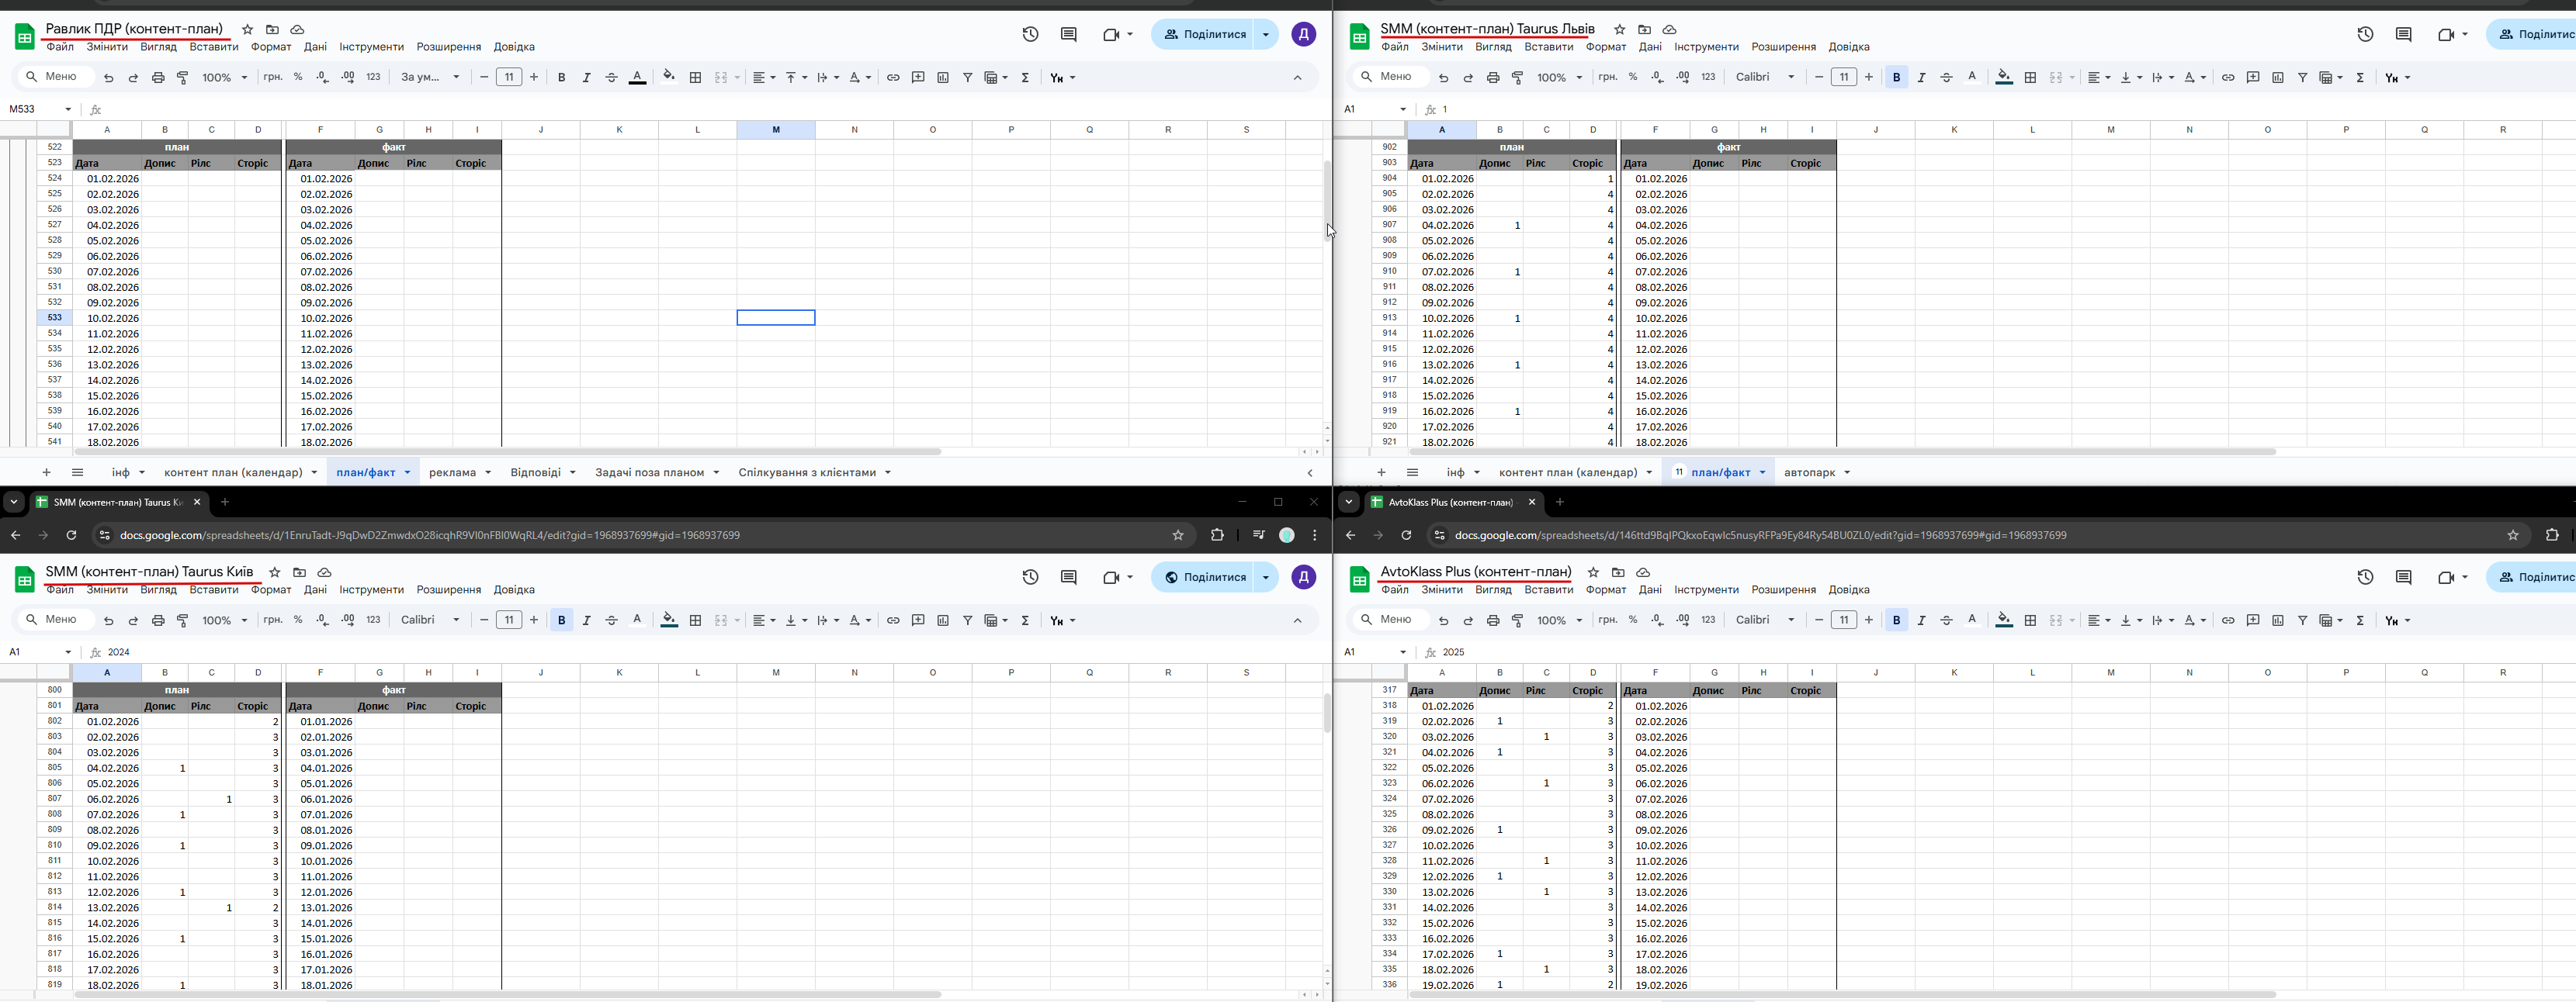Create a filter in Taurus Київ toolbar
This screenshot has height=1002, width=2576.
click(967, 620)
